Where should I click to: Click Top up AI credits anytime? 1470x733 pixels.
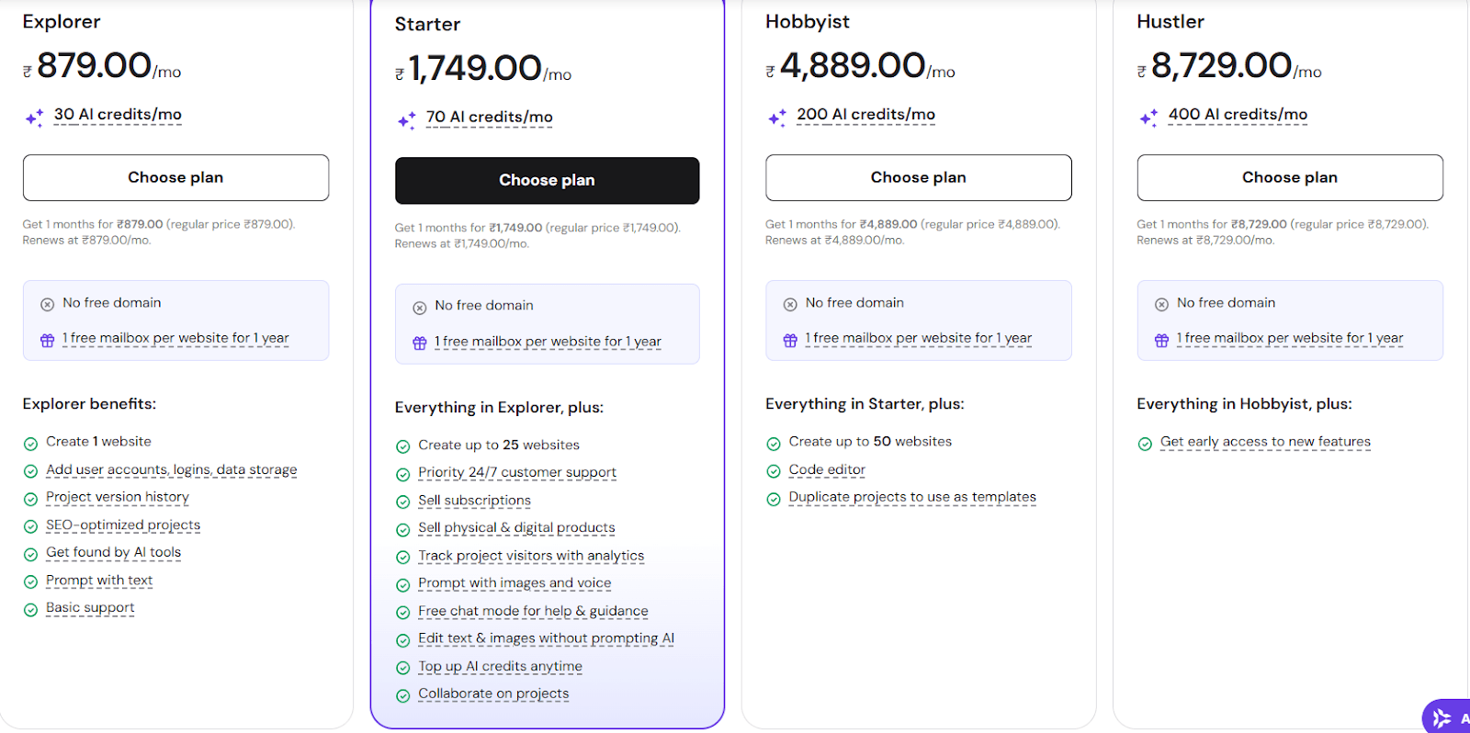500,666
